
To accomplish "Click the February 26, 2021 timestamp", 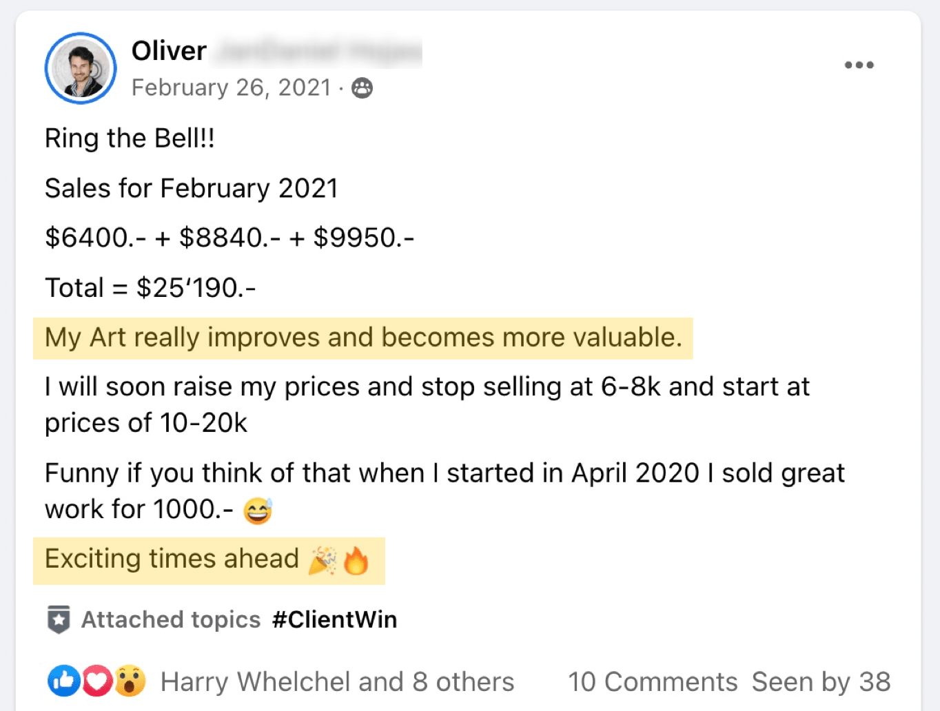I will (231, 87).
